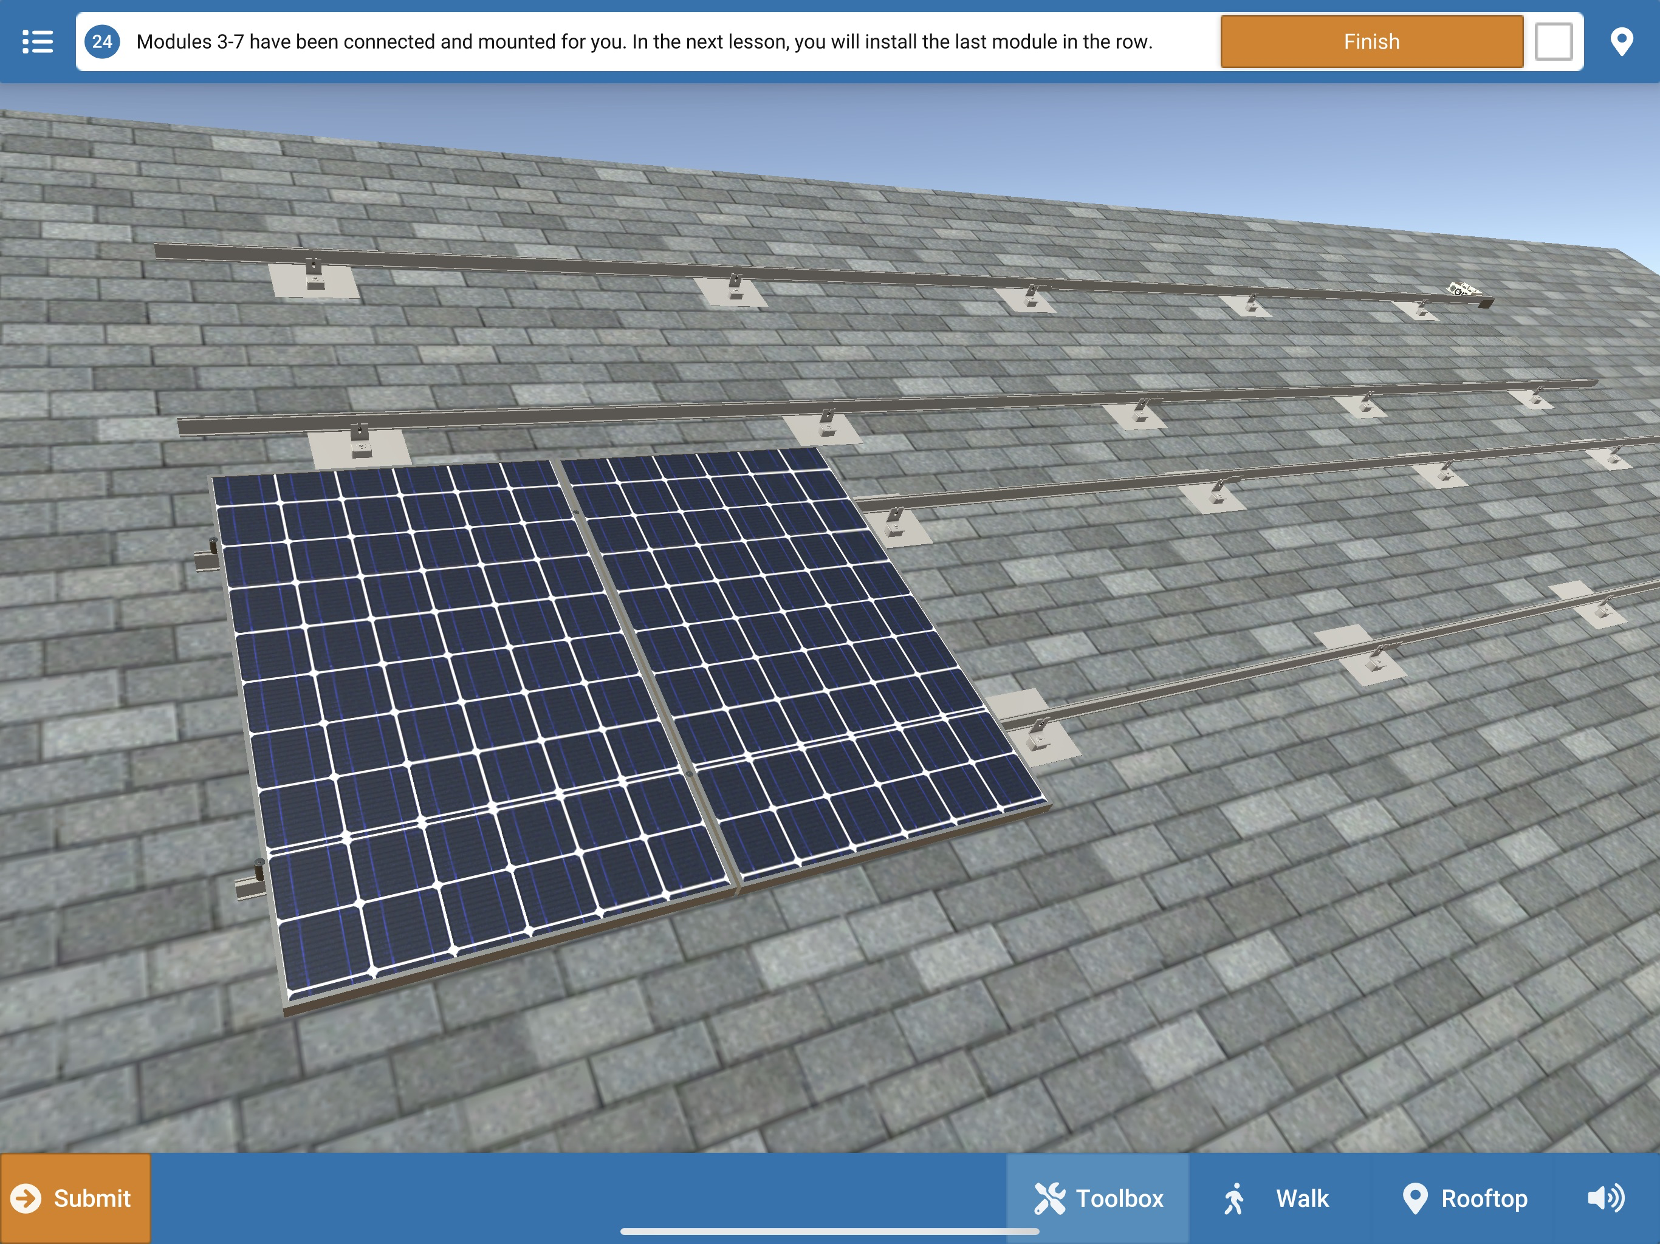Click the instruction text for step 24

(644, 42)
